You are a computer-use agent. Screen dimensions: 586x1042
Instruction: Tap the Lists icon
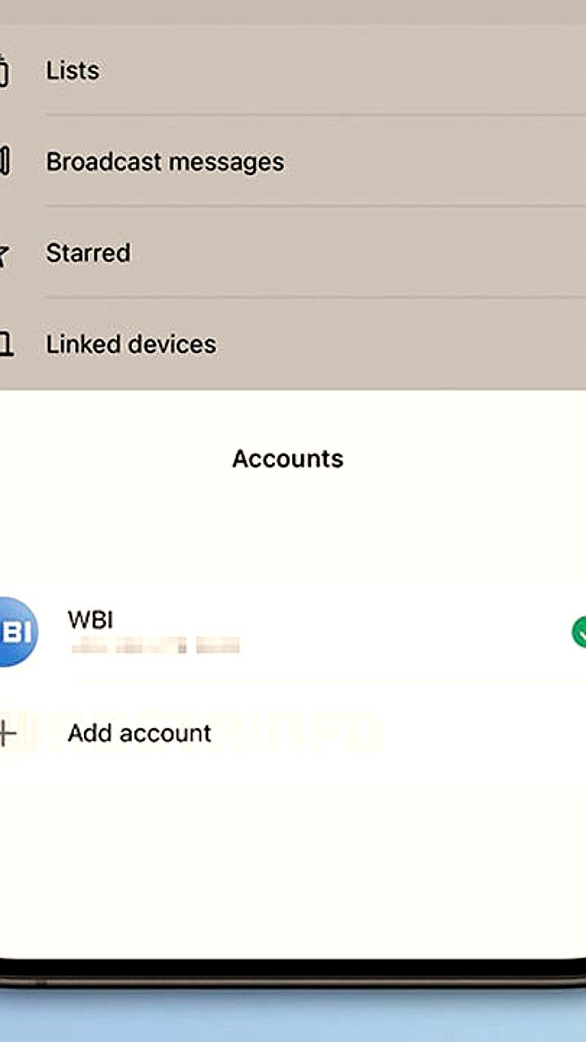4,71
